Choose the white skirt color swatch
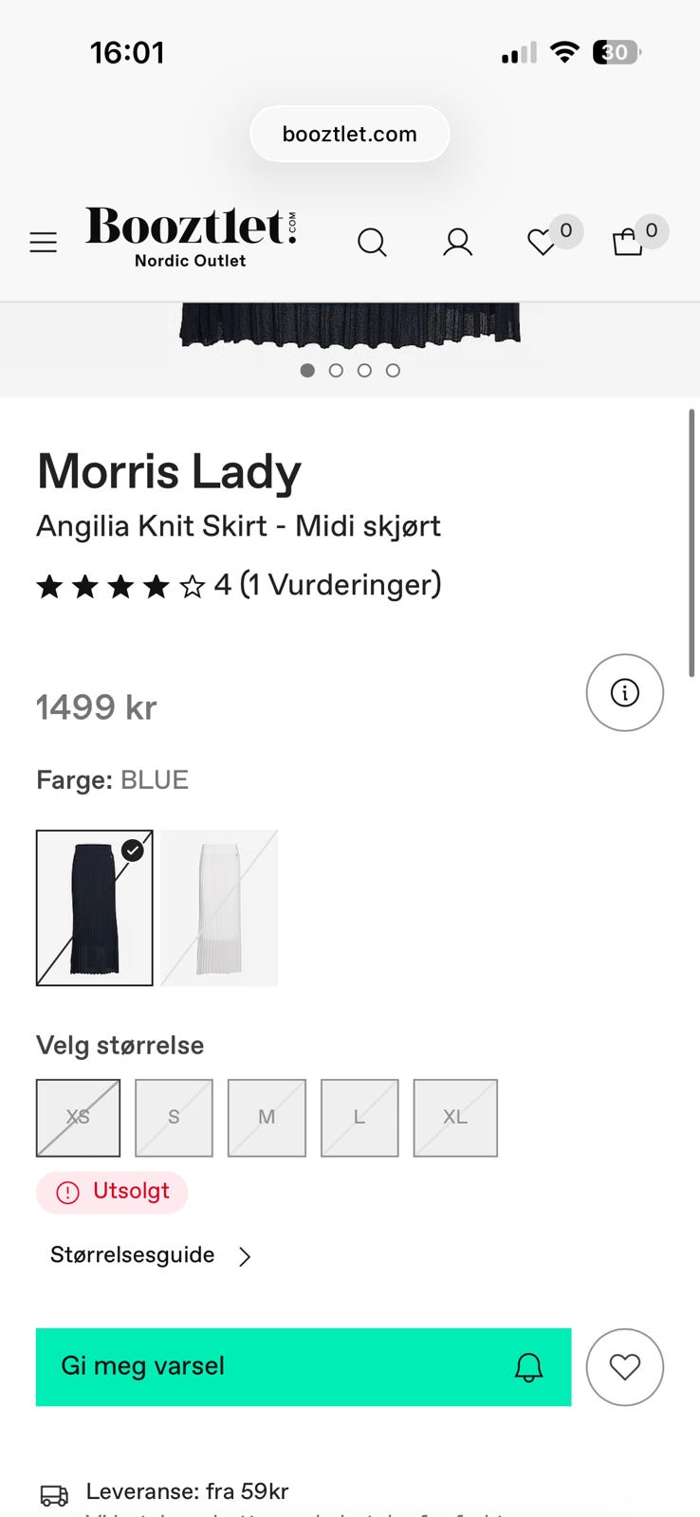 pyautogui.click(x=219, y=908)
